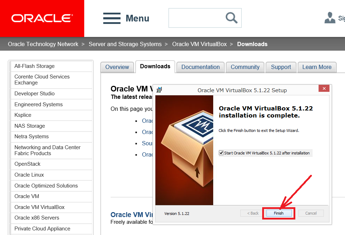
Task: Click the Downloads breadcrumb
Action: (x=252, y=44)
